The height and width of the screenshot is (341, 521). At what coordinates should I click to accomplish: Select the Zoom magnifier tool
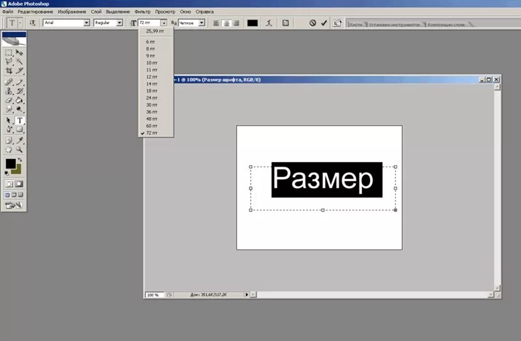tap(20, 150)
